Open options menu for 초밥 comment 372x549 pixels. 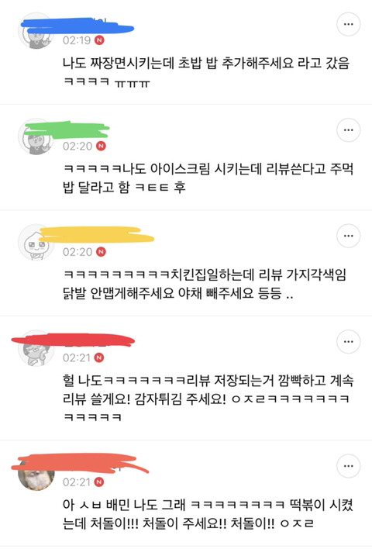[x=348, y=24]
